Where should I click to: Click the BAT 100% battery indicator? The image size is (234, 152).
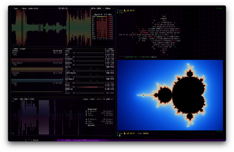pyautogui.click(x=96, y=9)
